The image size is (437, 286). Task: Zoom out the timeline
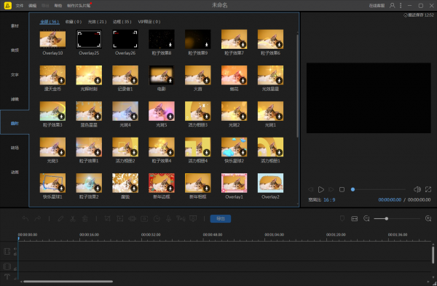pyautogui.click(x=366, y=218)
